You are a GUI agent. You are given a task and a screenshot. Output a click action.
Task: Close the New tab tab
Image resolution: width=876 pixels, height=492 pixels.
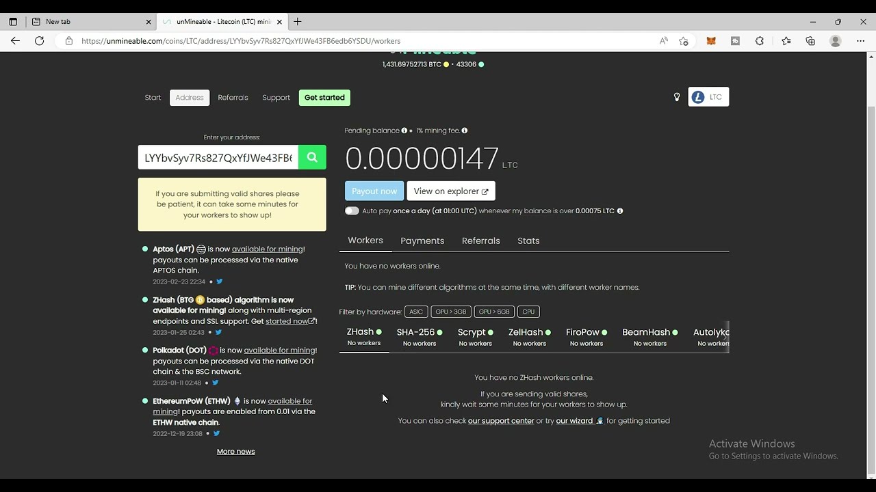pos(149,22)
